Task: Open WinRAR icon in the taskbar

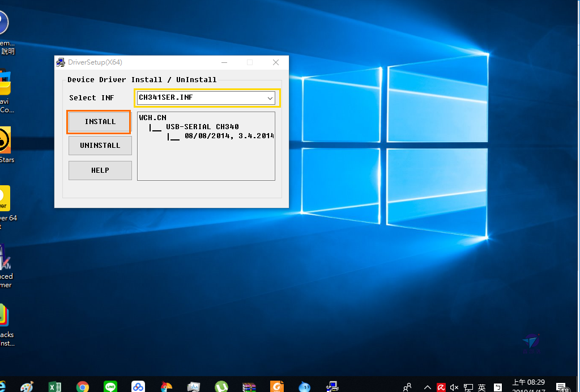Action: (x=249, y=387)
